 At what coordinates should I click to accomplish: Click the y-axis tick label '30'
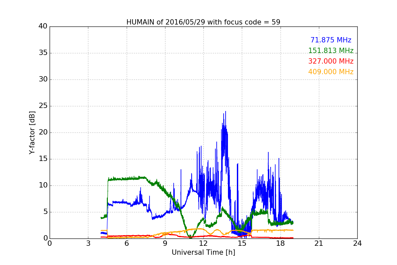pos(43,79)
